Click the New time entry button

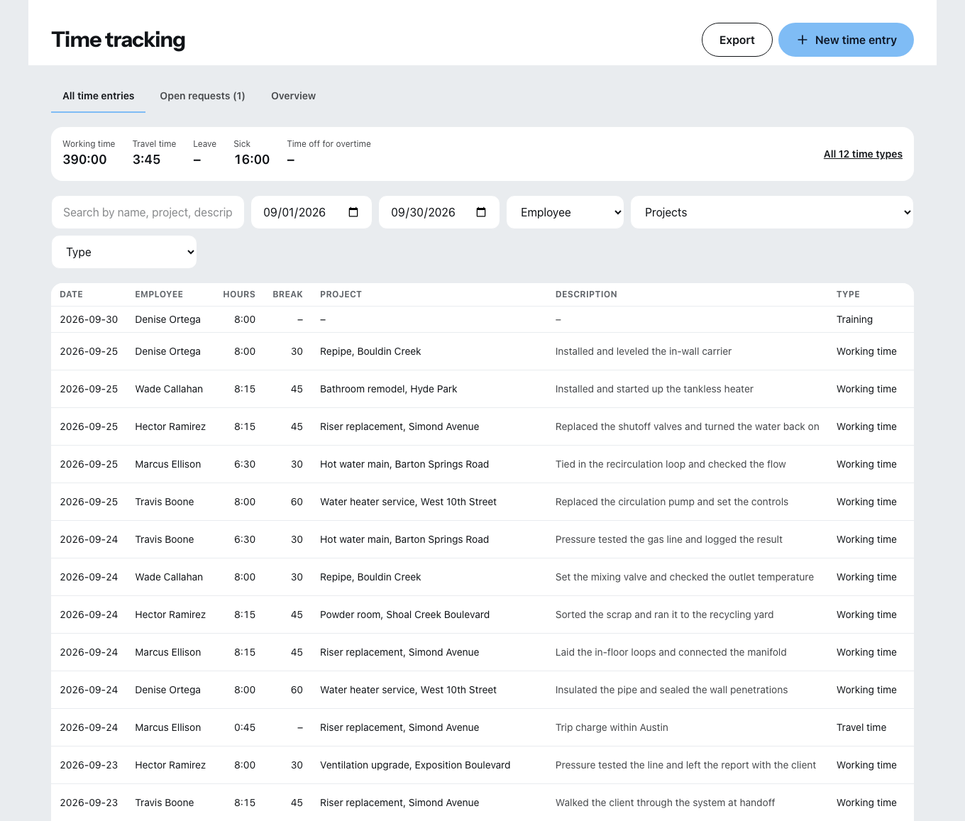846,40
